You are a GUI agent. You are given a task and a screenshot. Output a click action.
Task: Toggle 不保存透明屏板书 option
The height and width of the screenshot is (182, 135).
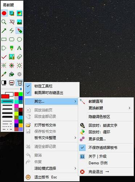pyautogui.click(x=106, y=148)
